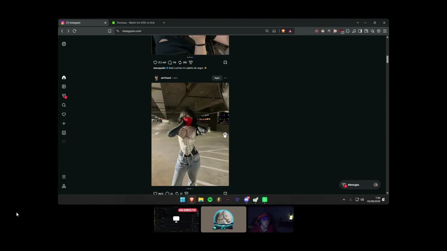Screen dimensions: 447x251
Task: Open more options for ak47kanii post
Action: click(225, 78)
